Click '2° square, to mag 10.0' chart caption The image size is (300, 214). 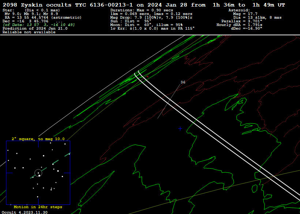pyautogui.click(x=38, y=139)
